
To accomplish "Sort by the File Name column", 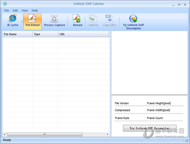I will [x=17, y=34].
